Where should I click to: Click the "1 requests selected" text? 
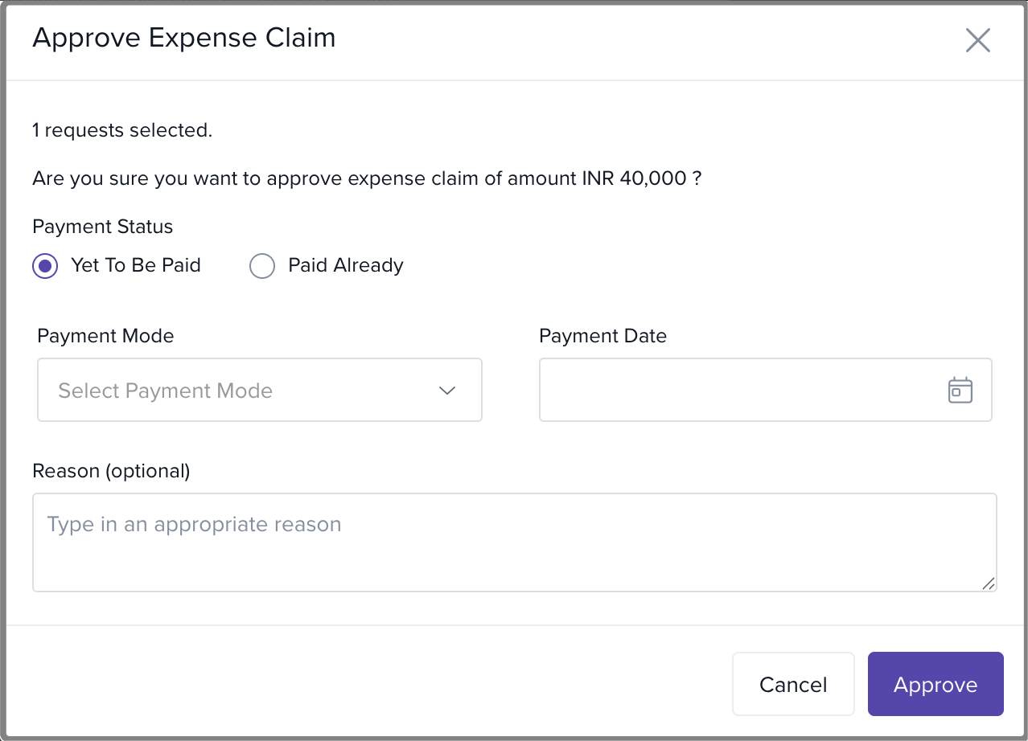pos(122,130)
